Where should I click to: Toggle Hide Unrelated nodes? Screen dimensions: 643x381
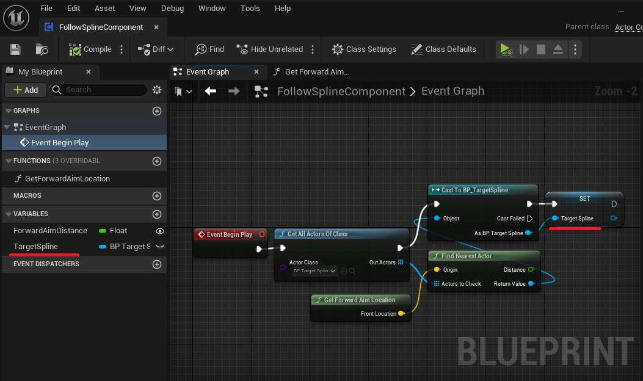pyautogui.click(x=270, y=49)
